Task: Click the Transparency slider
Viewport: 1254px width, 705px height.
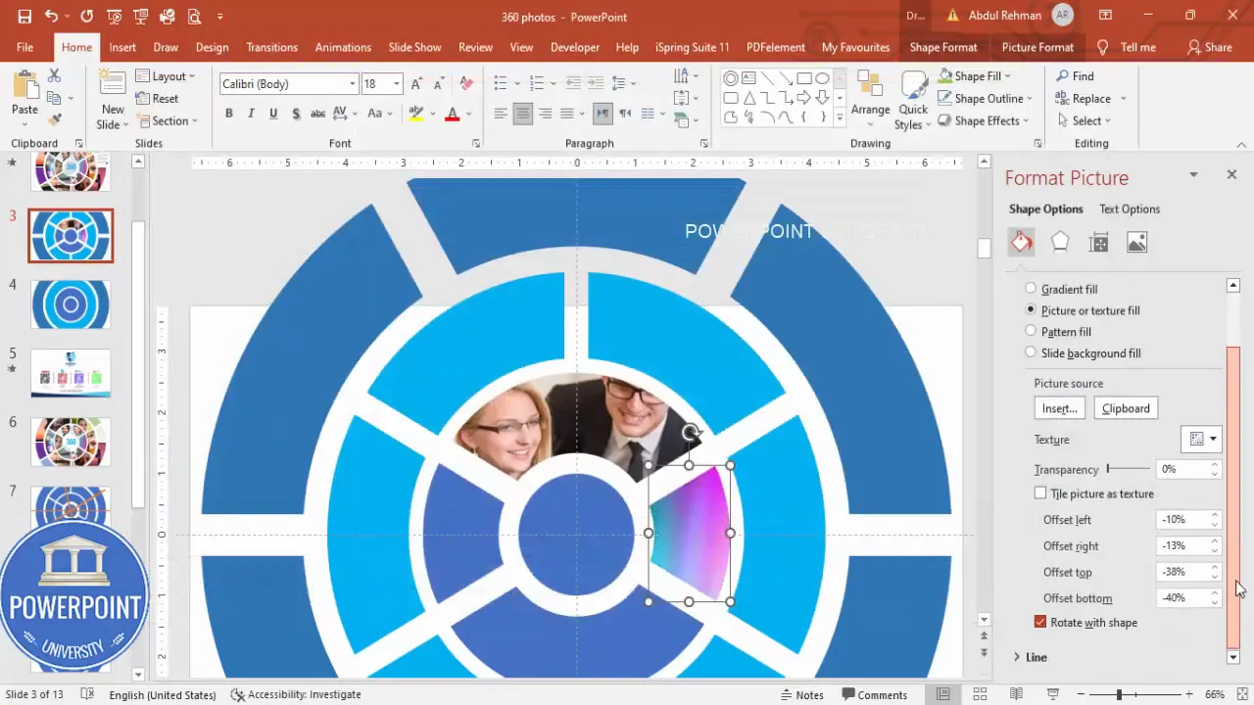Action: click(1130, 469)
